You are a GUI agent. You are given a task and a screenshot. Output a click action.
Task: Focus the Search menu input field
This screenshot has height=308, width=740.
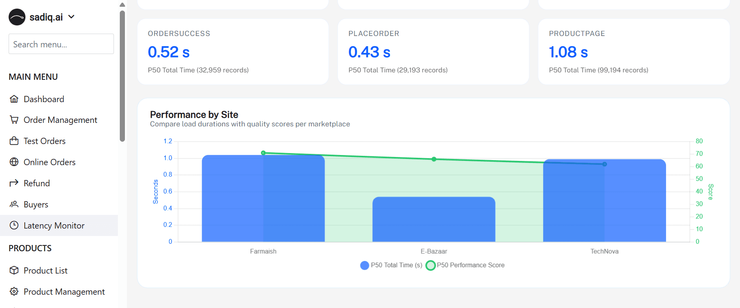(61, 44)
